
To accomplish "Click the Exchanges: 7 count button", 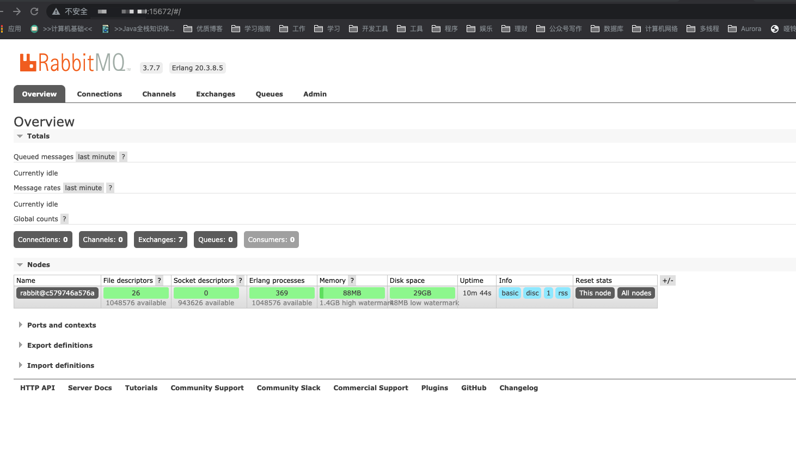I will [x=161, y=240].
